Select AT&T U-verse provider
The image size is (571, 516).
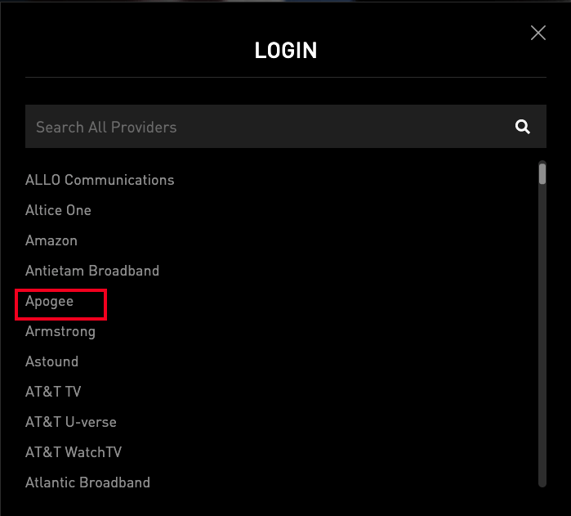71,422
